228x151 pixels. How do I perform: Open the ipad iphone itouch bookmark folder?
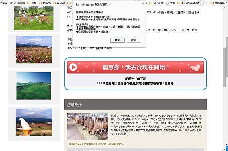coord(188,3)
